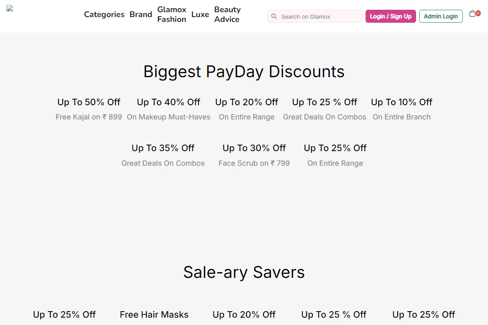The image size is (488, 325).
Task: Open the Up To 20% Off On Entire Range offer
Action: pos(246,109)
